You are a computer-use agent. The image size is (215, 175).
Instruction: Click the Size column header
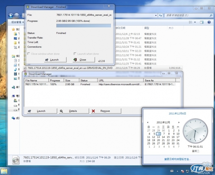coord(71,80)
